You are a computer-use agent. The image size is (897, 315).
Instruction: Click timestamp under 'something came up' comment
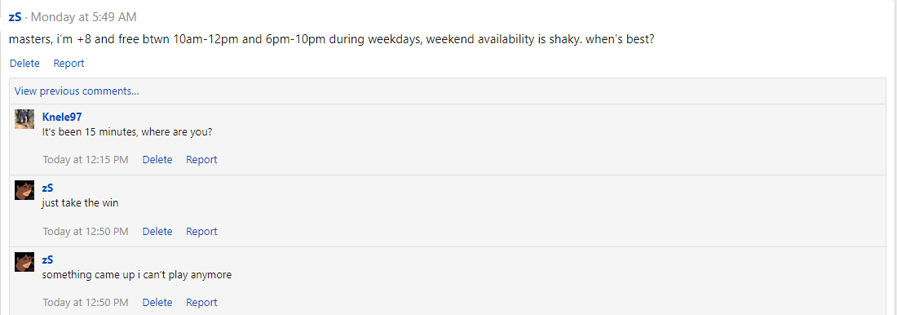tap(86, 303)
